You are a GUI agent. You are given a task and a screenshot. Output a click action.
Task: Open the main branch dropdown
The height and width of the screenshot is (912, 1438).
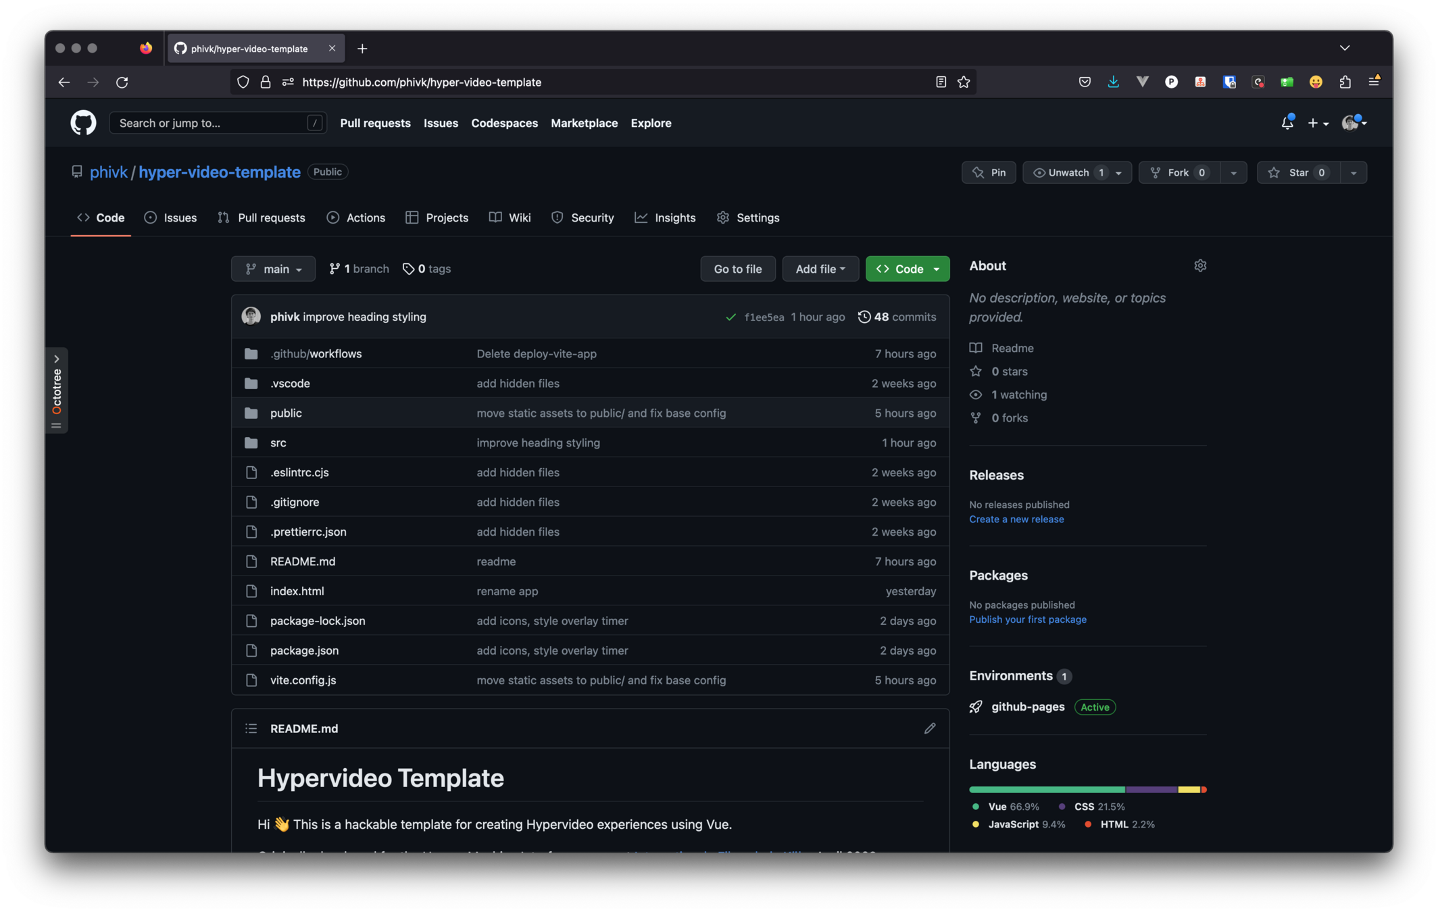pyautogui.click(x=273, y=269)
